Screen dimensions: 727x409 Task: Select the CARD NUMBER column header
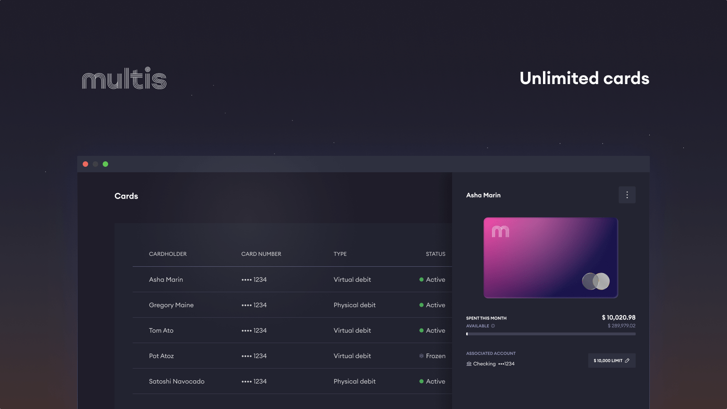click(x=261, y=254)
